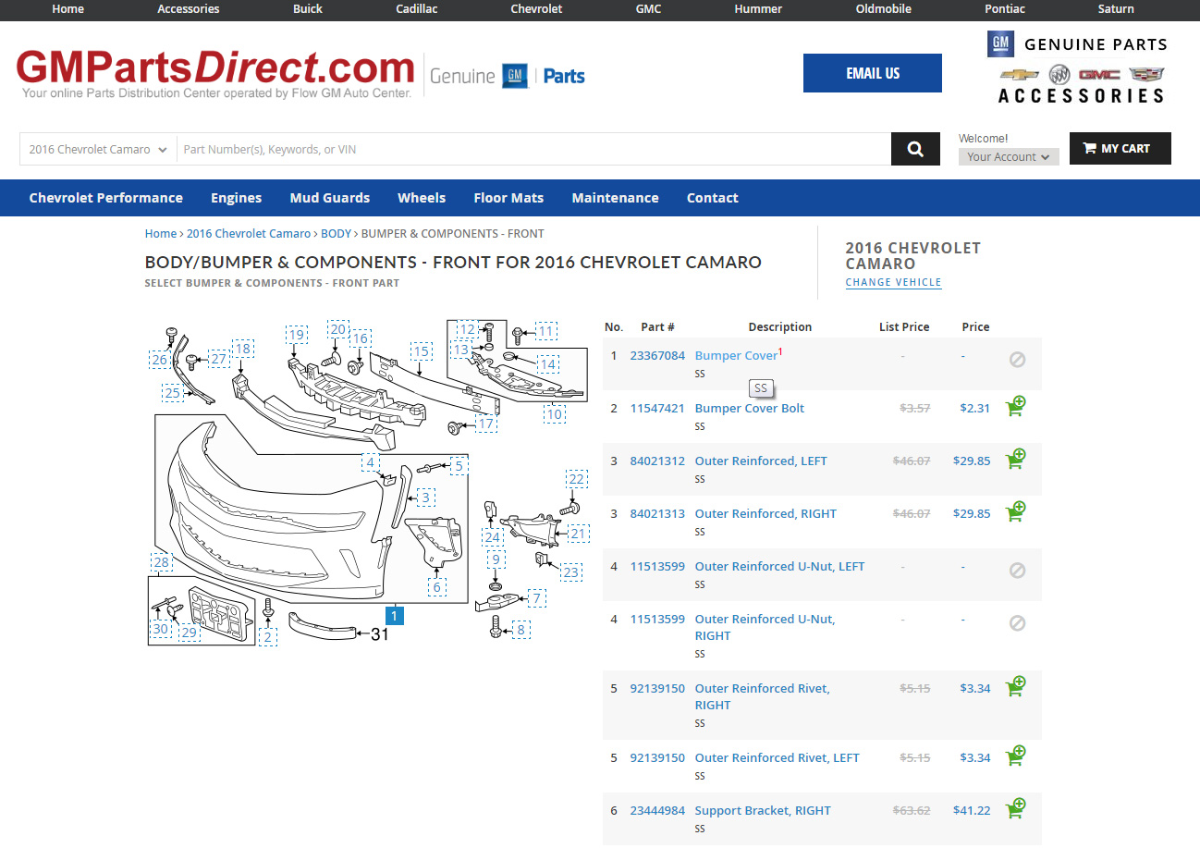Image resolution: width=1200 pixels, height=848 pixels.
Task: Expand the Your Account dropdown
Action: (x=1008, y=157)
